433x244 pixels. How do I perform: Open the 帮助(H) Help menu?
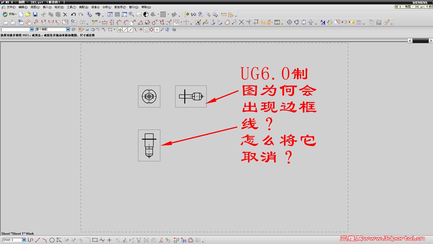146,7
